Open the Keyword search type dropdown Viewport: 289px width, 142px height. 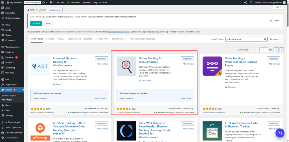tap(275, 39)
